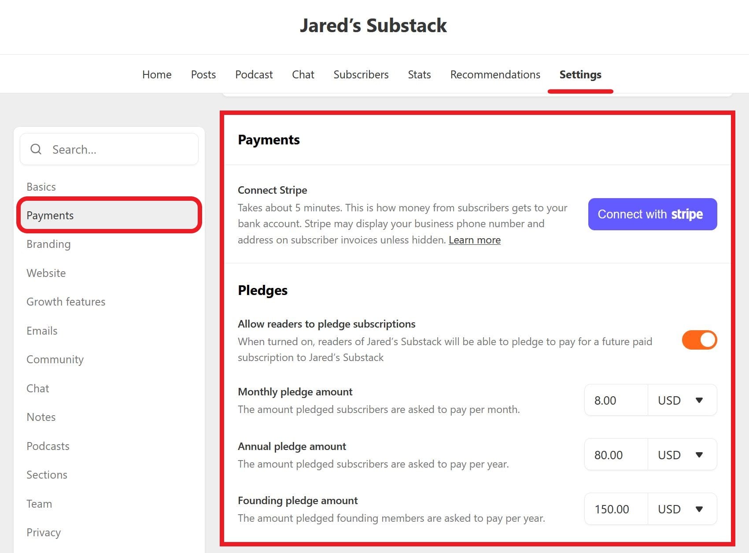Open Privacy settings at sidebar bottom

pyautogui.click(x=44, y=532)
